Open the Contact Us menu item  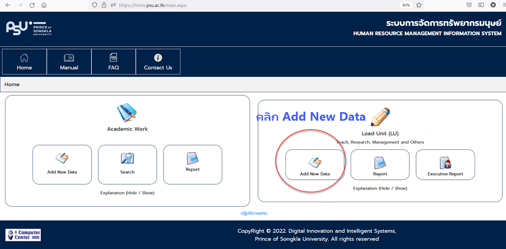158,62
